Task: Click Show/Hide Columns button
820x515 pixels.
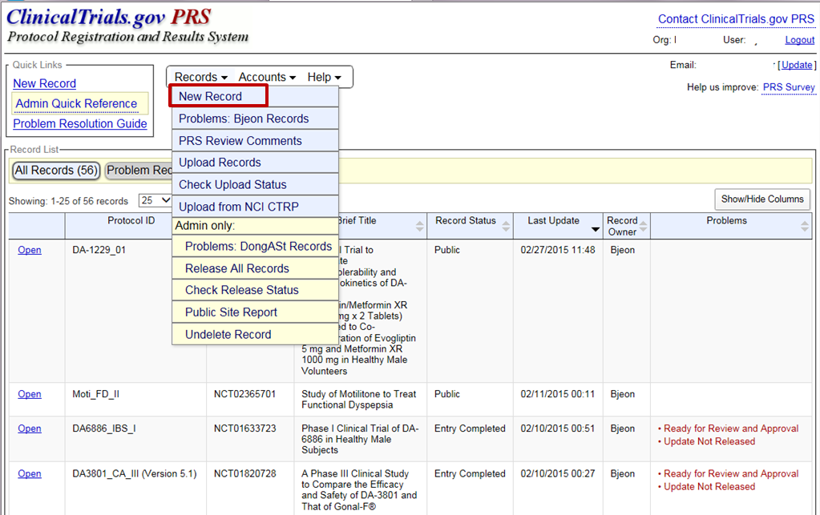Action: tap(762, 199)
